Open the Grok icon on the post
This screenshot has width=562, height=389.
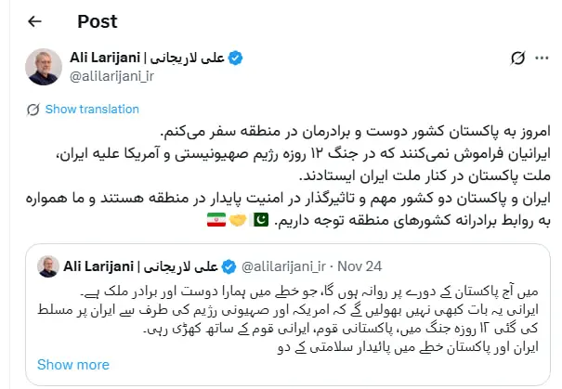(x=519, y=59)
